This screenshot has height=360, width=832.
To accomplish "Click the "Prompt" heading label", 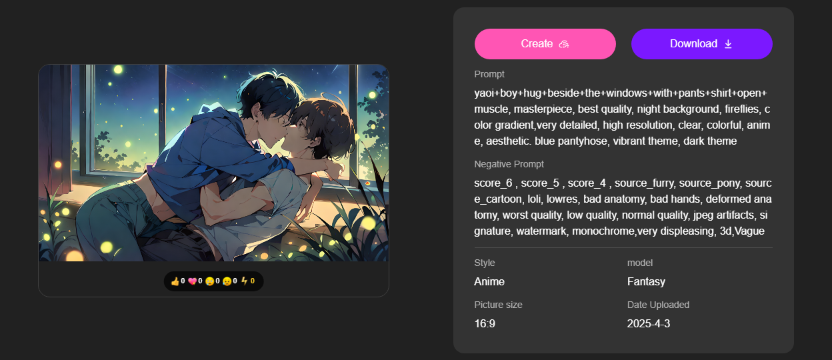I will (489, 74).
